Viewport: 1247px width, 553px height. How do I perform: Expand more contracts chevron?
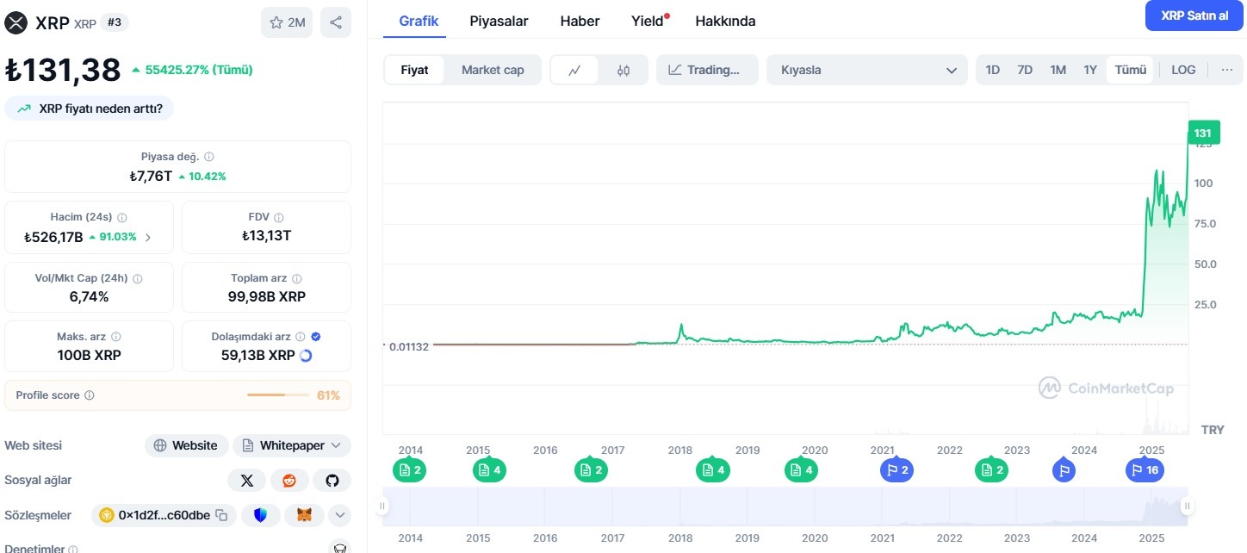point(340,515)
